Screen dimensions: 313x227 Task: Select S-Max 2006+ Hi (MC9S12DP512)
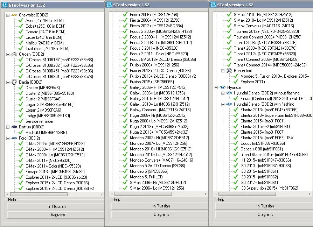tap(158, 182)
